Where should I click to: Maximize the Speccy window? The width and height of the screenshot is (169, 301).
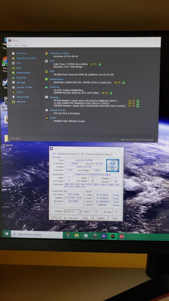click(x=147, y=40)
